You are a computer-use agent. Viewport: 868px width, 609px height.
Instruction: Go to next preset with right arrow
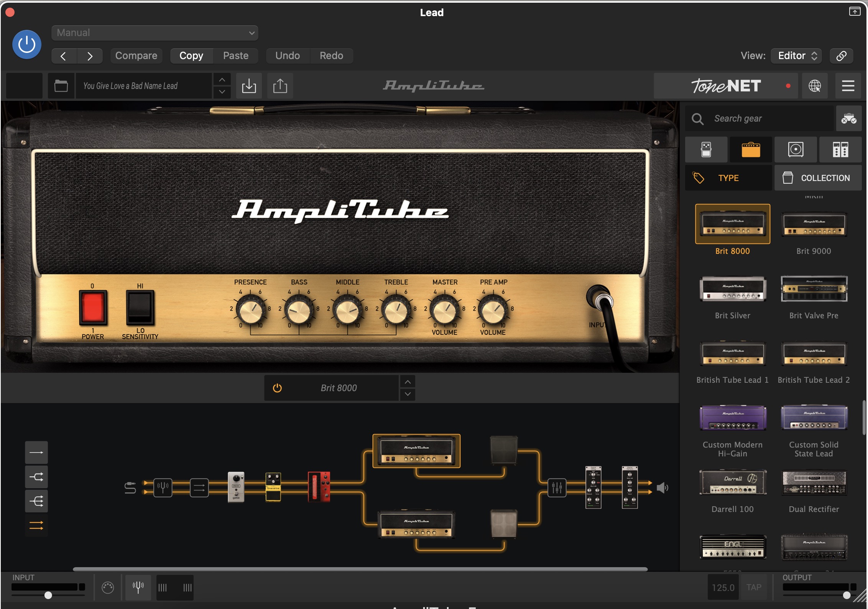[90, 56]
